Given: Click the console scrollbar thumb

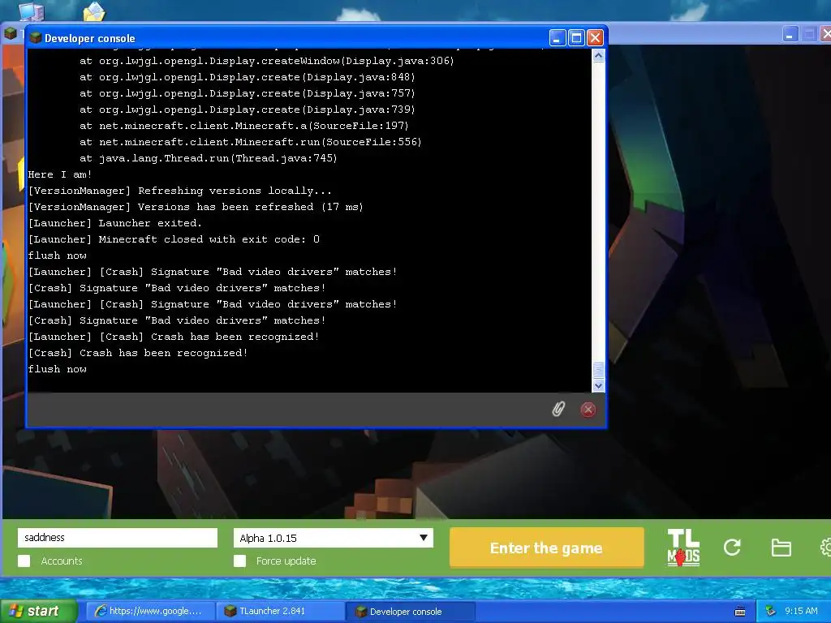Looking at the screenshot, I should point(598,369).
